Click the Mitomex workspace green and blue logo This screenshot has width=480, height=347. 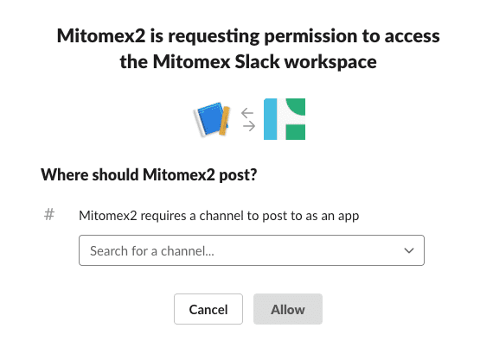click(x=285, y=119)
